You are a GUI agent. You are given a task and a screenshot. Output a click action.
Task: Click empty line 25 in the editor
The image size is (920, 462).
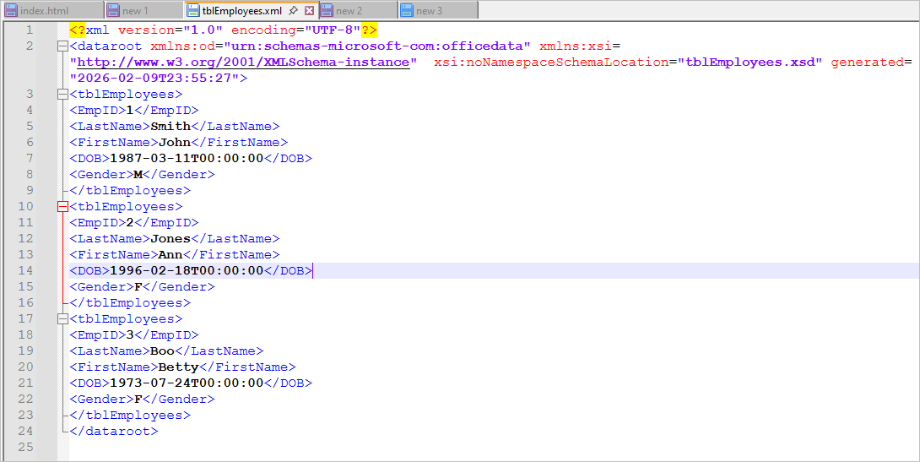click(493, 448)
